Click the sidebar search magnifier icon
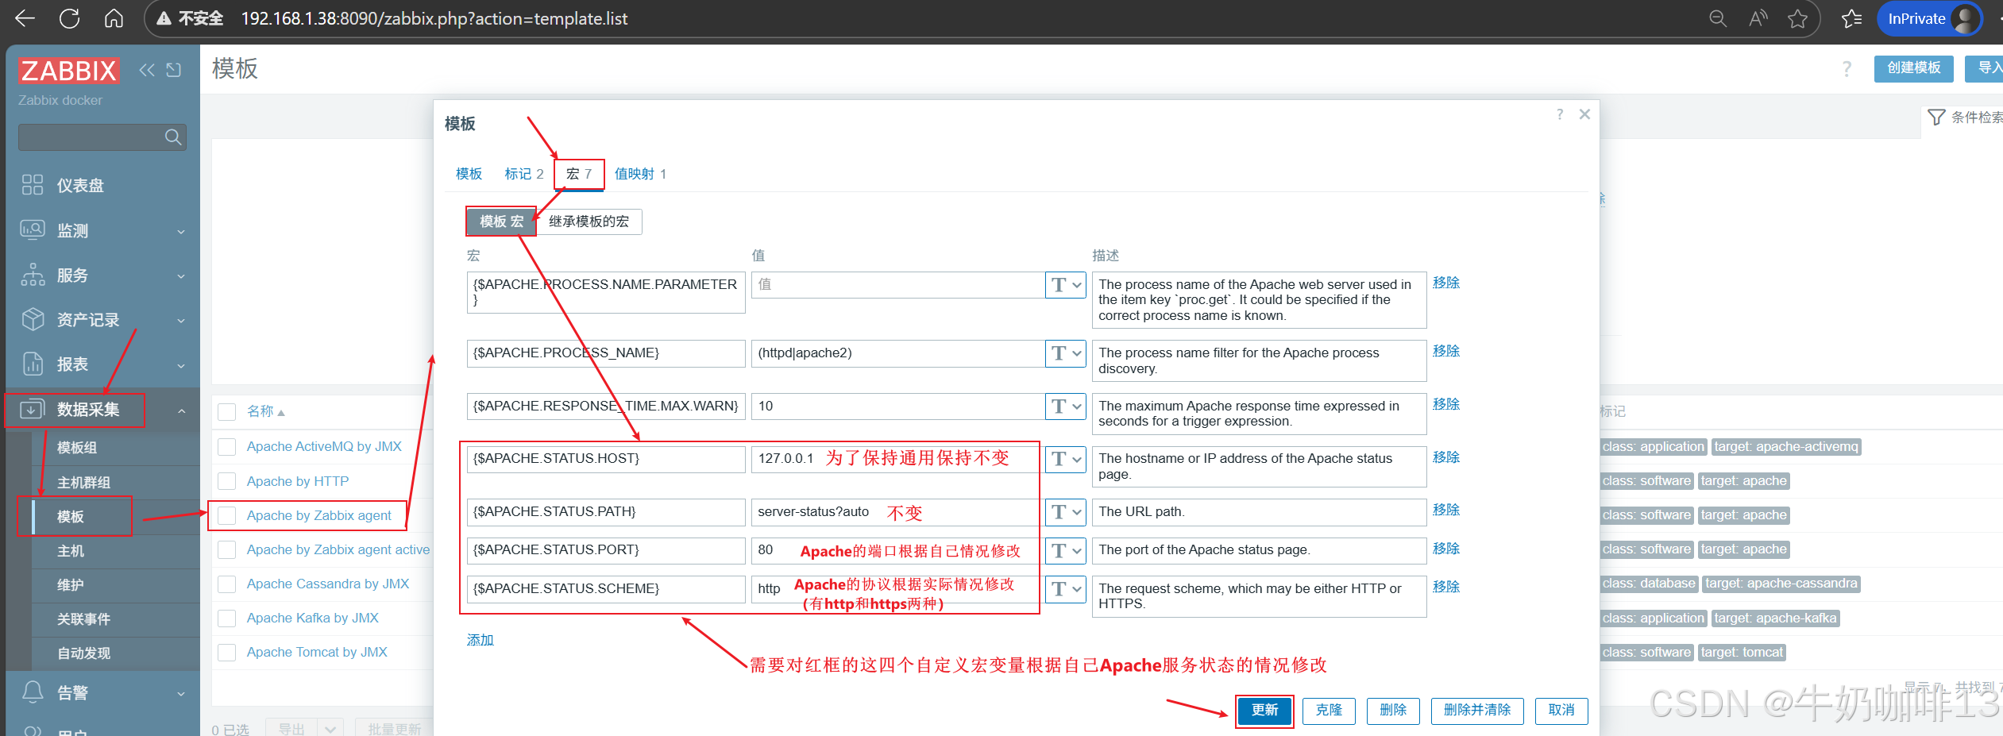This screenshot has height=736, width=2003. [172, 137]
